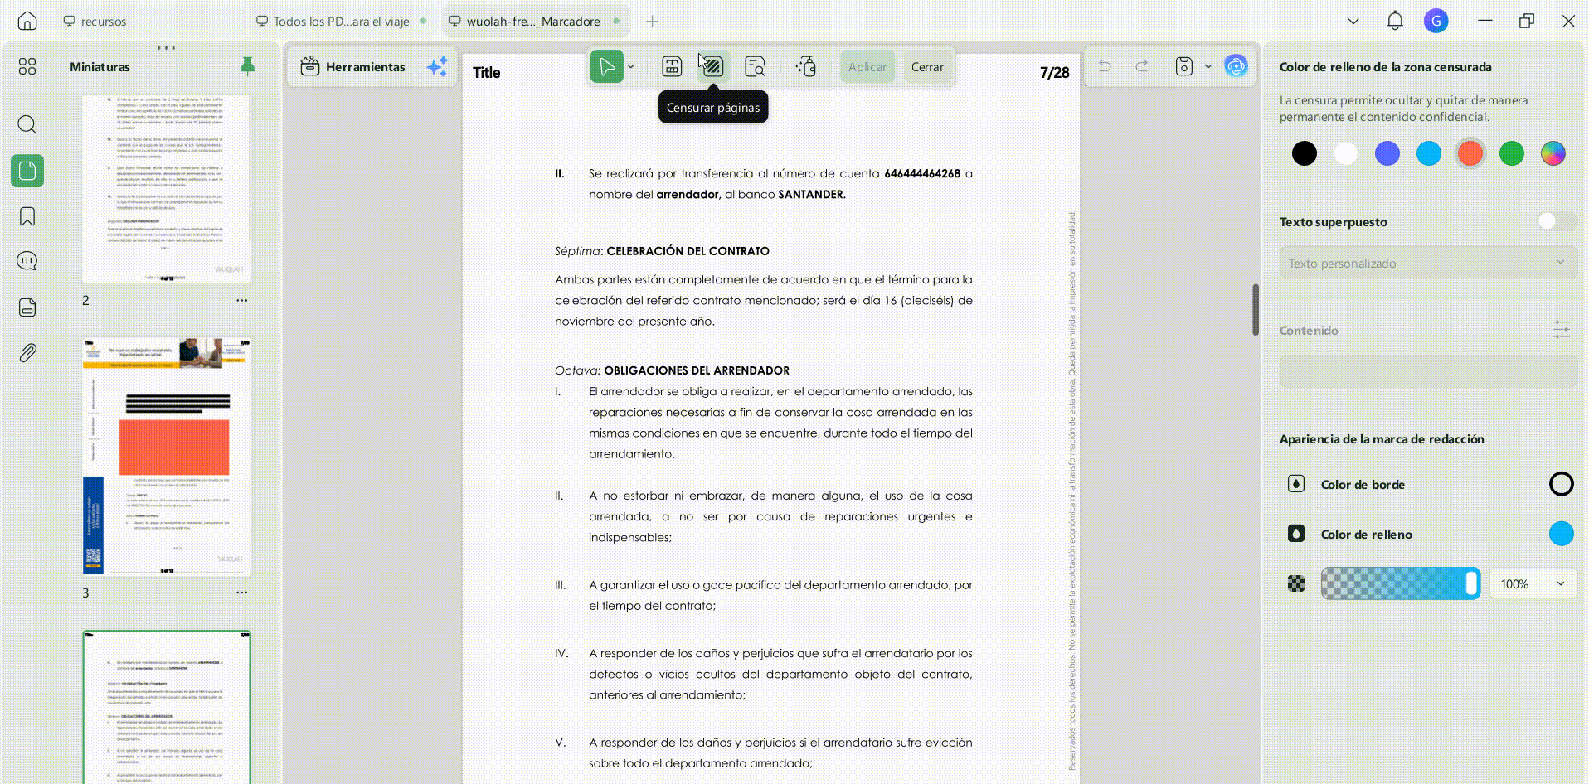The width and height of the screenshot is (1589, 784).
Task: Open the notifications bell
Action: click(1395, 21)
